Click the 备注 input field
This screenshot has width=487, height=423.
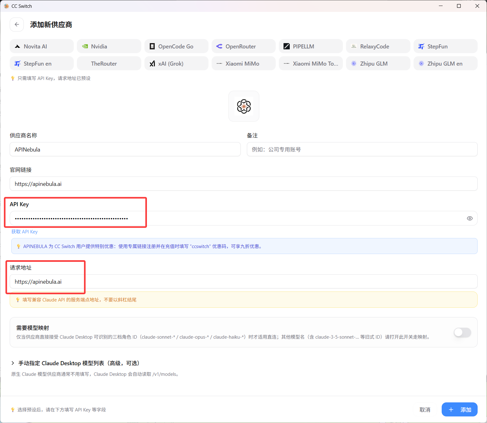point(362,149)
